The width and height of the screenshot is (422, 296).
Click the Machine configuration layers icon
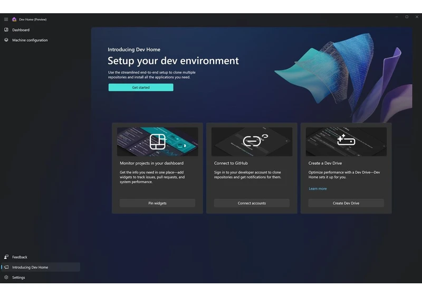tap(6, 40)
